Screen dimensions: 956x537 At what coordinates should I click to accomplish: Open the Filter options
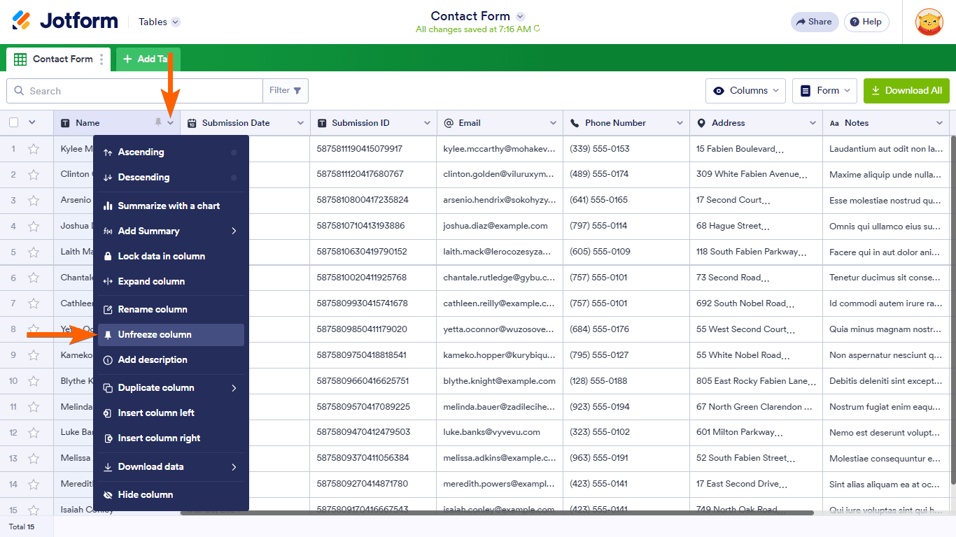(x=285, y=90)
